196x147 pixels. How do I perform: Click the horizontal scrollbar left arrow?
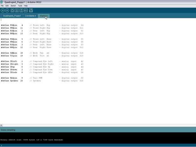(x=1, y=125)
